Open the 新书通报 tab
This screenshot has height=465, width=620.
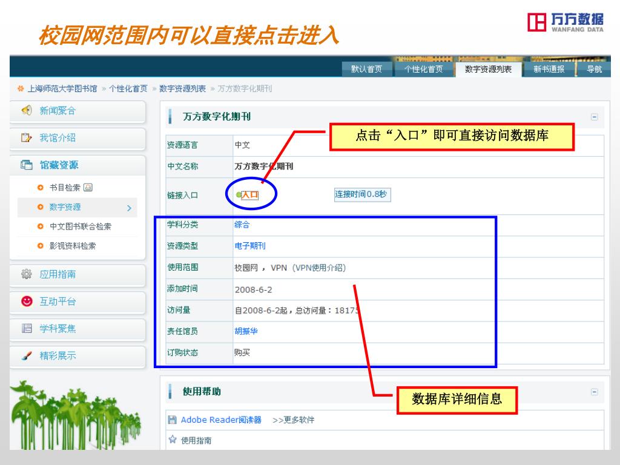point(549,69)
